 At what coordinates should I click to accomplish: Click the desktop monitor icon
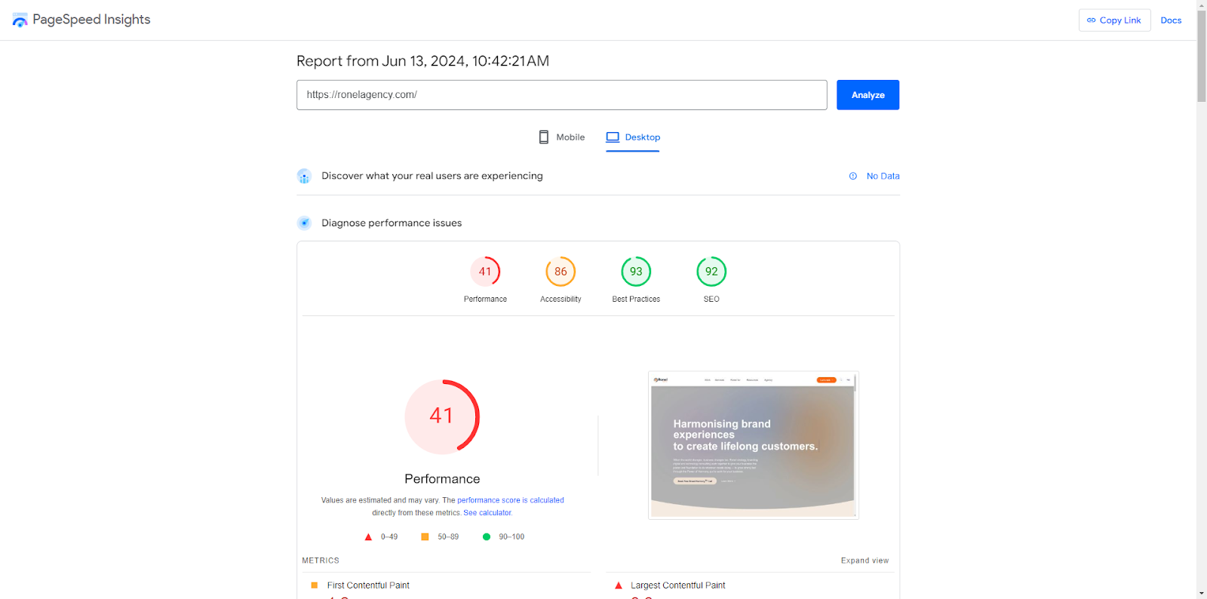click(x=613, y=137)
